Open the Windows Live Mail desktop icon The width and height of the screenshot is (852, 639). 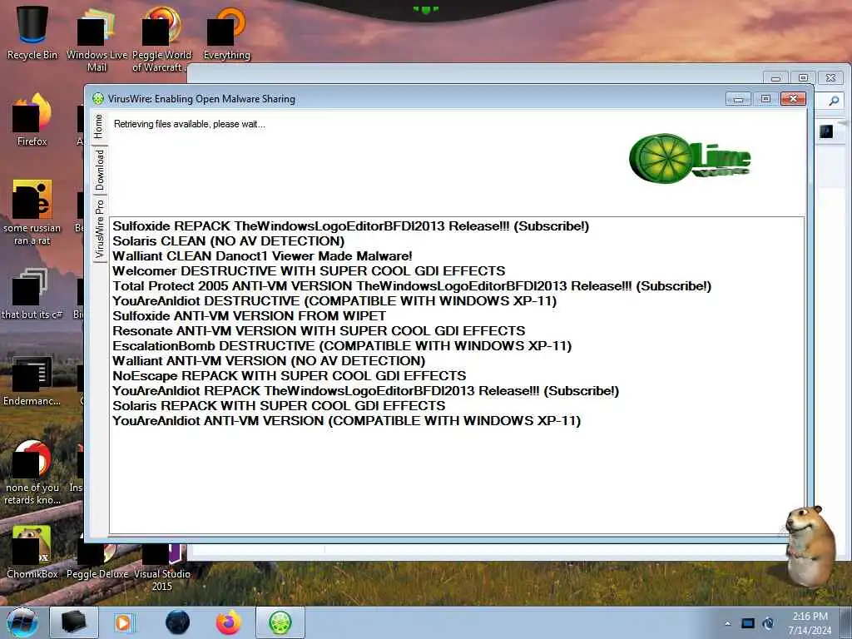point(97,38)
